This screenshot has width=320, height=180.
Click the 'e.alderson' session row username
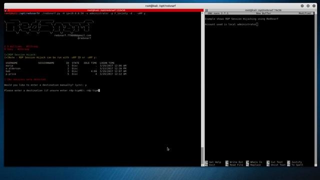[13, 68]
